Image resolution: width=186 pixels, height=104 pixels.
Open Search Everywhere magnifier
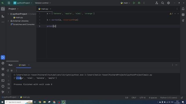coord(162,3)
